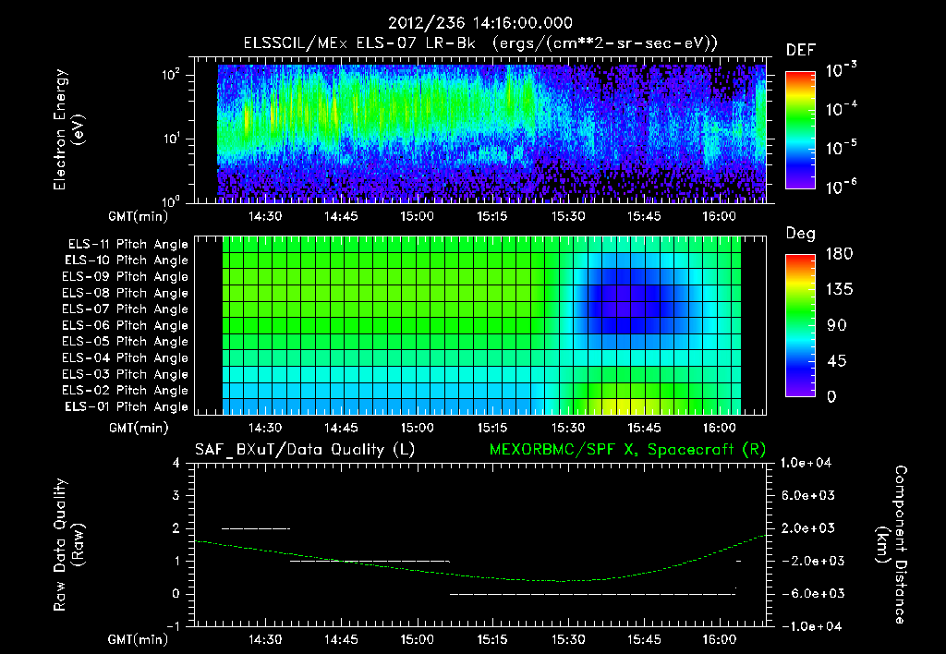The width and height of the screenshot is (946, 654).
Task: Click the 180 tick on the Deg scale
Action: tap(839, 254)
